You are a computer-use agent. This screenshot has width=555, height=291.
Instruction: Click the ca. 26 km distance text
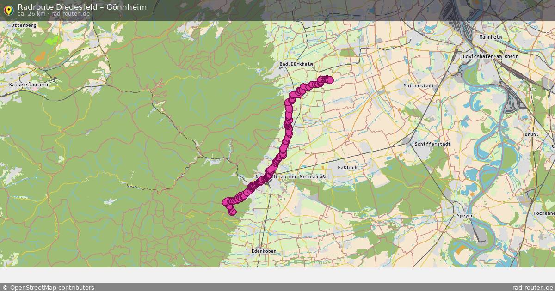point(30,14)
